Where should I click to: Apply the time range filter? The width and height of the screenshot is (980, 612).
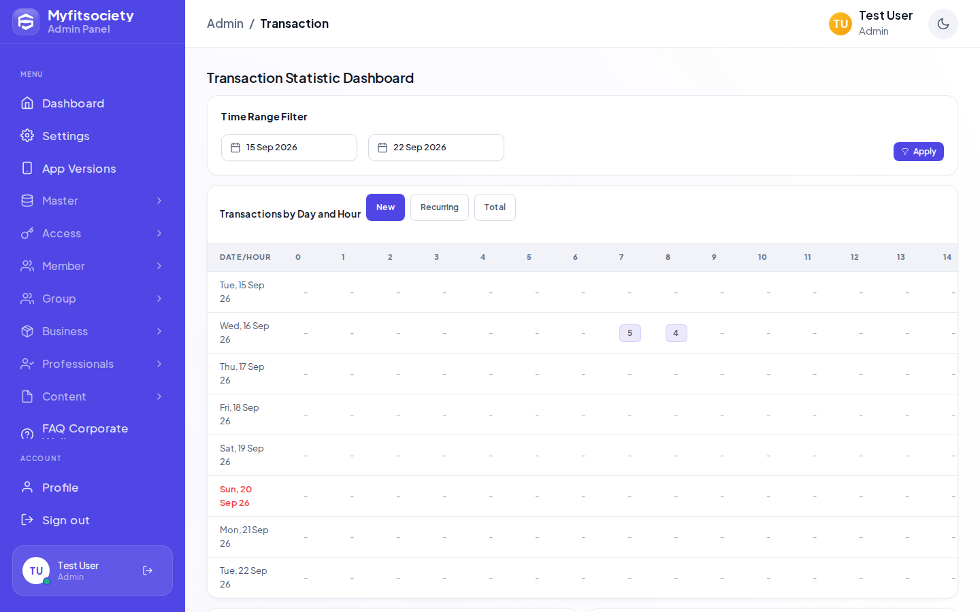point(918,152)
